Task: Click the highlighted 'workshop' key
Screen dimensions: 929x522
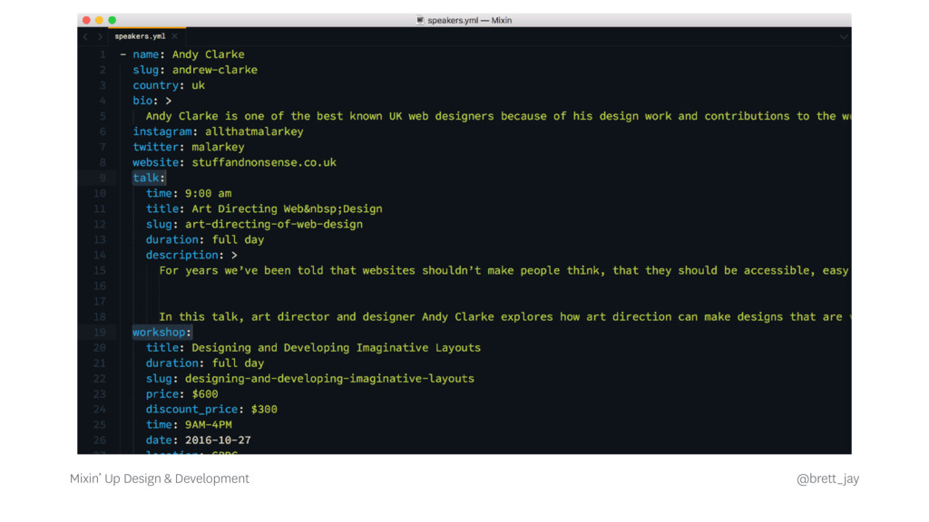Action: [x=159, y=332]
